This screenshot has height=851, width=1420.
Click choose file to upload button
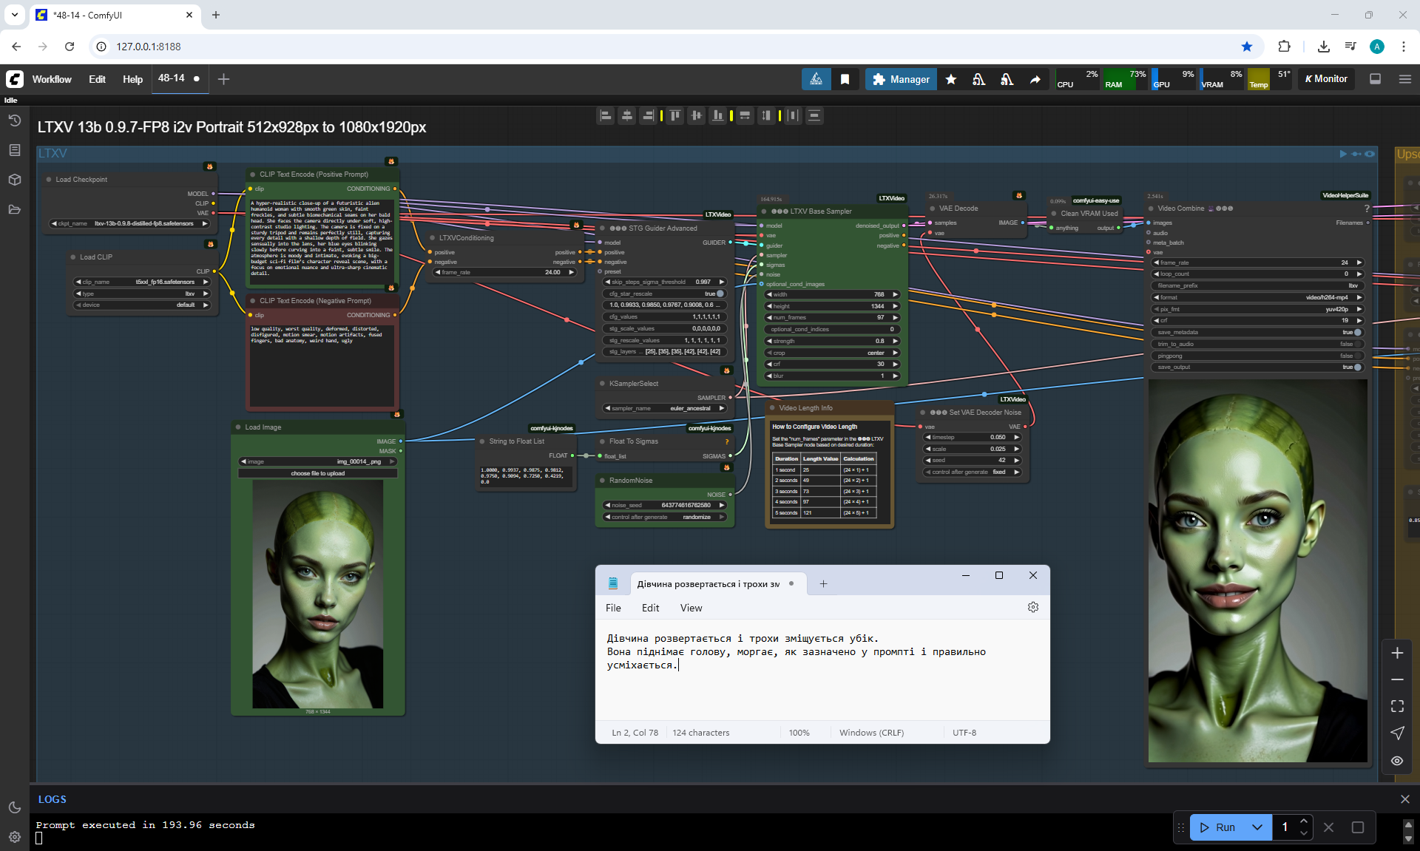click(x=318, y=473)
